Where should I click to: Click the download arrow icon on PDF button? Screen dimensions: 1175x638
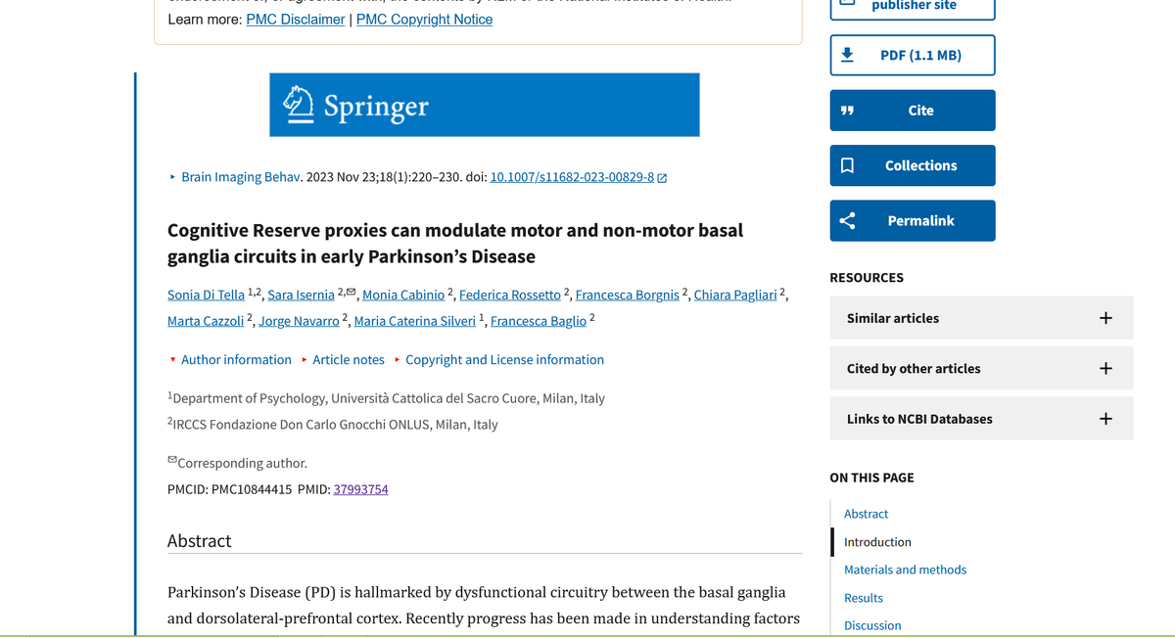848,55
